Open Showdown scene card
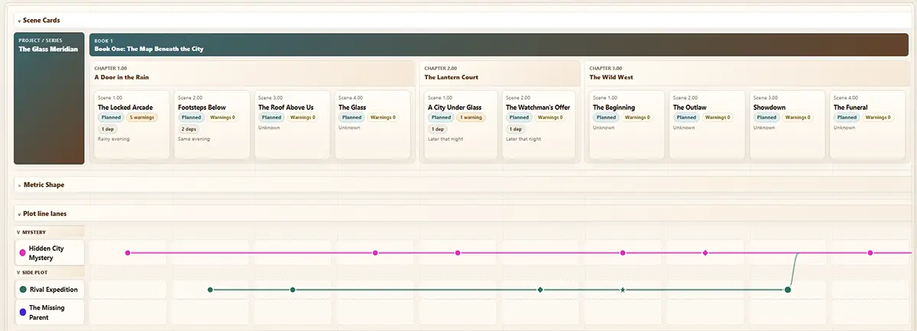917x331 pixels. tap(787, 124)
